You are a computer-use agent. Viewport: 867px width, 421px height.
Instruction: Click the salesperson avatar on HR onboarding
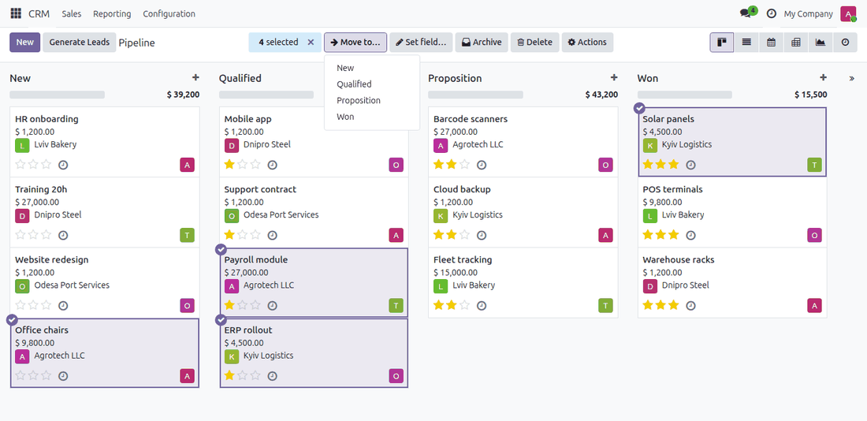(x=187, y=165)
